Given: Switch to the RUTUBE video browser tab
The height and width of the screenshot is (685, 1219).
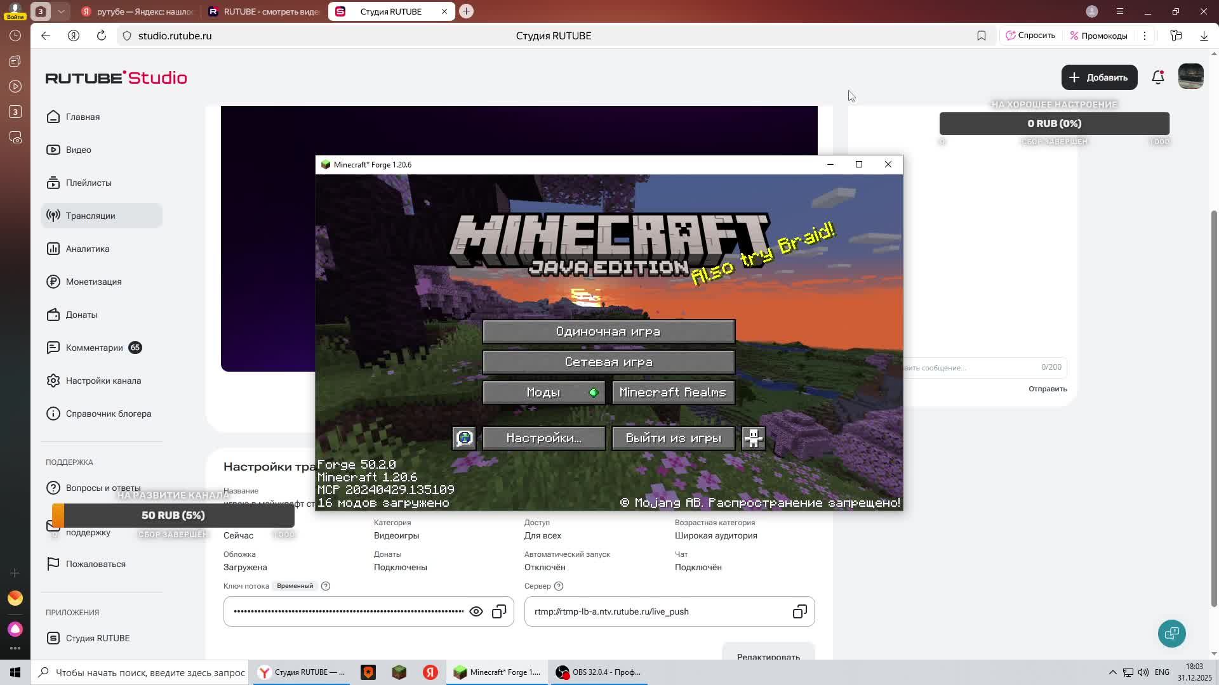Looking at the screenshot, I should tap(263, 11).
